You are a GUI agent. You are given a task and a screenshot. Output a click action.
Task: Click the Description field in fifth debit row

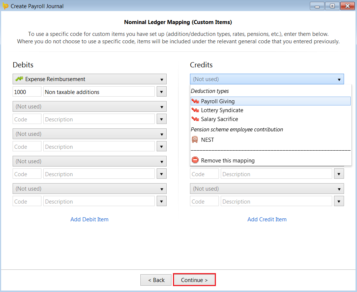tap(99, 201)
